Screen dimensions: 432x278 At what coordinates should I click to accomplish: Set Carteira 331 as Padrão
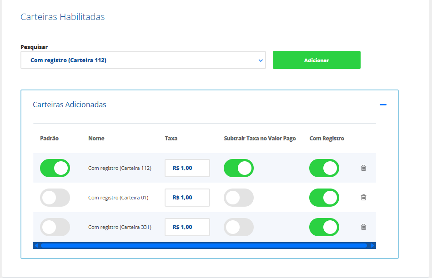click(x=55, y=227)
